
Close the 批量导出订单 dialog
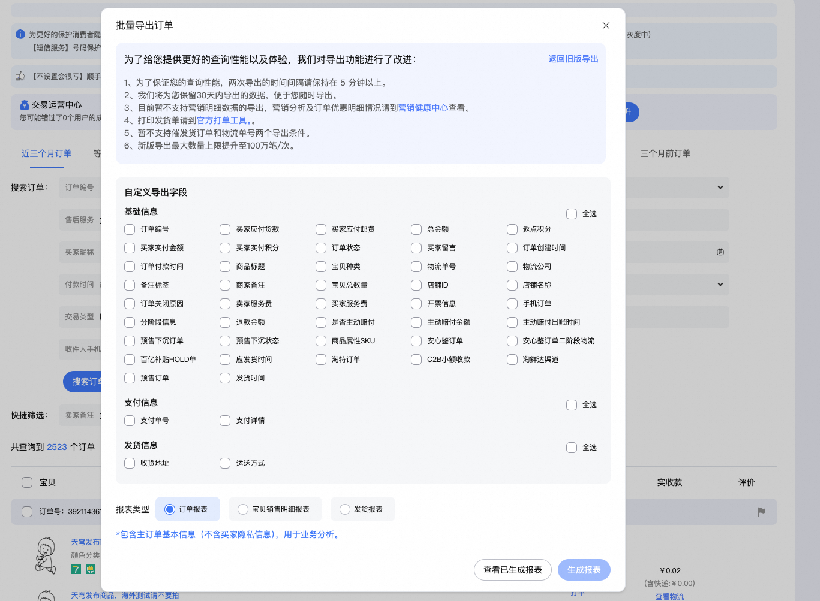pyautogui.click(x=606, y=25)
